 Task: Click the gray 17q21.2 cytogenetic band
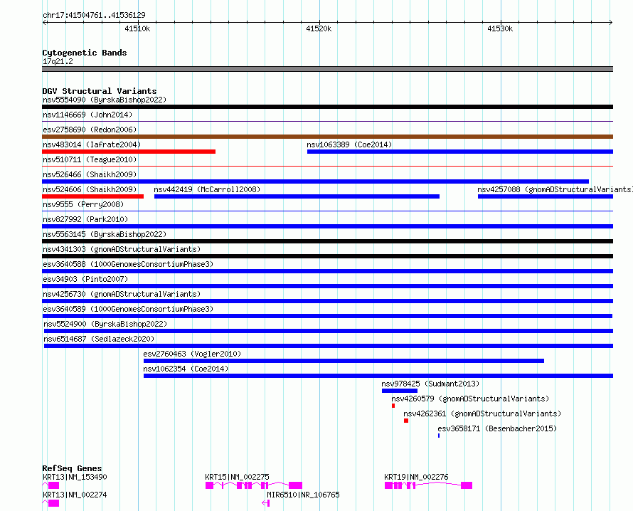(x=327, y=70)
